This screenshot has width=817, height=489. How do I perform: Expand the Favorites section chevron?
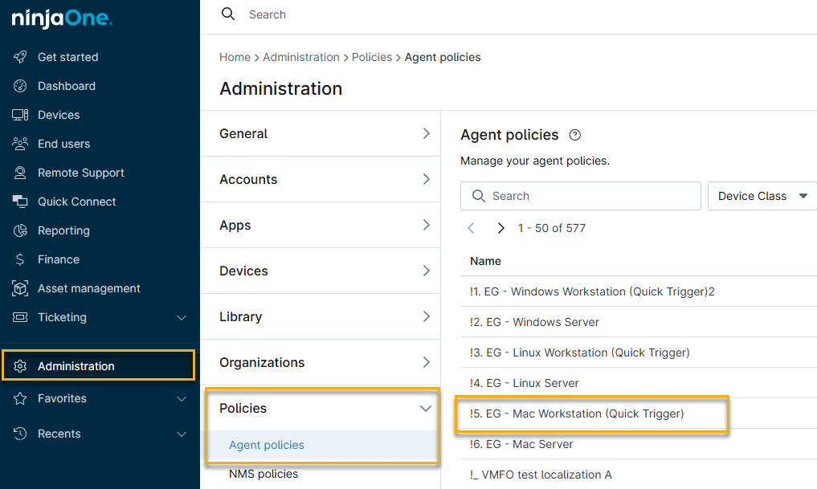(x=182, y=398)
